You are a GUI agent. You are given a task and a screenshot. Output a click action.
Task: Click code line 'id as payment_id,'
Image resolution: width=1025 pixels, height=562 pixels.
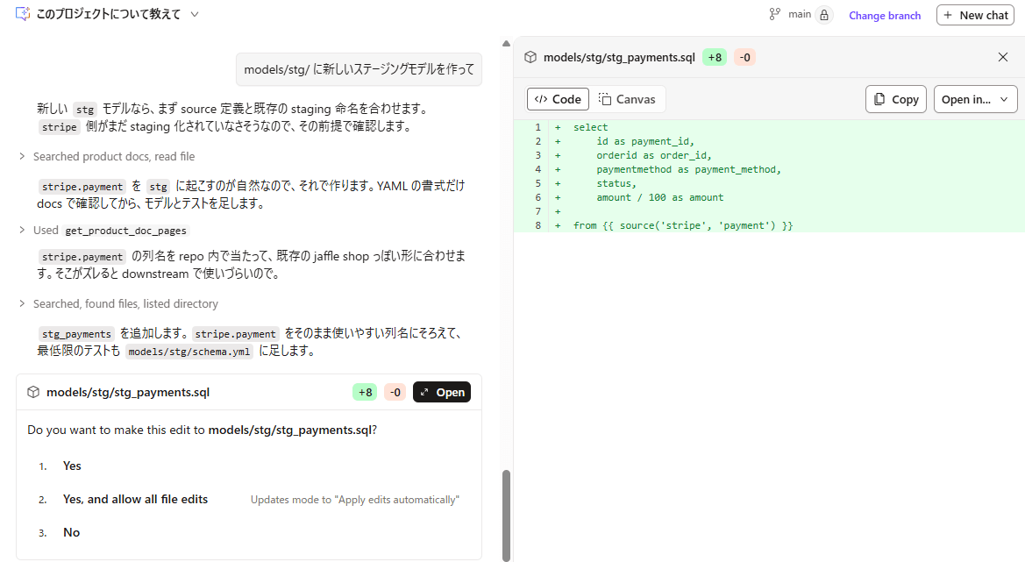coord(645,141)
